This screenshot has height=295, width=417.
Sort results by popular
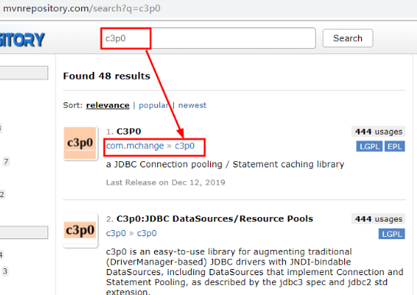pyautogui.click(x=154, y=105)
